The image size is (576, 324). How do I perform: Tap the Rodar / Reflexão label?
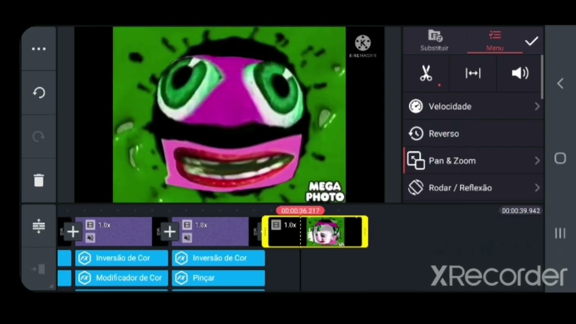[460, 188]
